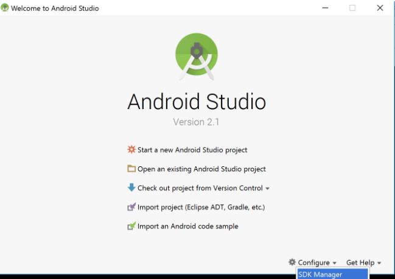
Task: Click the Android Studio heading text
Action: (x=197, y=102)
